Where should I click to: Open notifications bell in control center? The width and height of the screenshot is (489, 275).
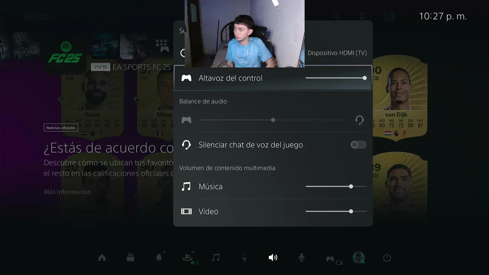tap(159, 257)
